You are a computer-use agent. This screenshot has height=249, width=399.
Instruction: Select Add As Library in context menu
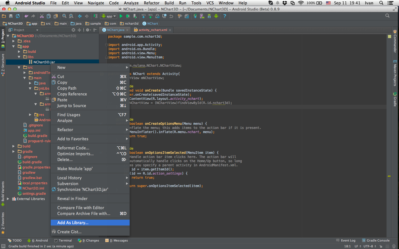pyautogui.click(x=90, y=223)
